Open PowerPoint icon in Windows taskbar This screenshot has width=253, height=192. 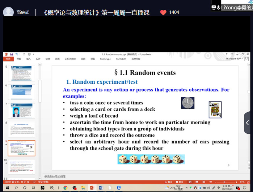[92, 188]
